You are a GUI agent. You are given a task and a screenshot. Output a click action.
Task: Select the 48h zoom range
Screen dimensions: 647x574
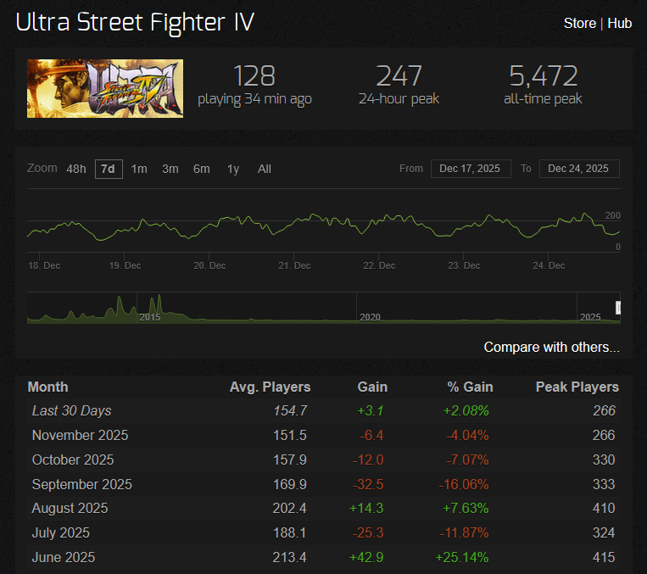coord(76,169)
